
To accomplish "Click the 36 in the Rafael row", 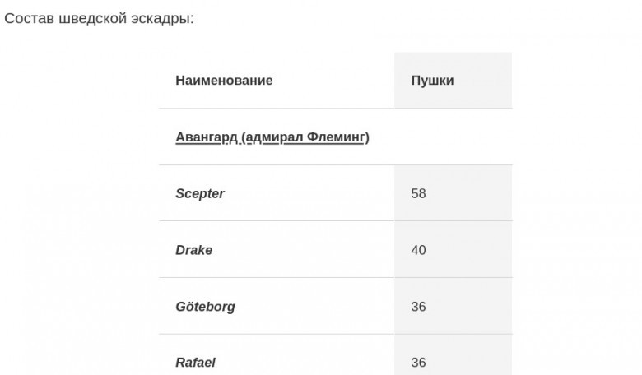I will [x=418, y=363].
